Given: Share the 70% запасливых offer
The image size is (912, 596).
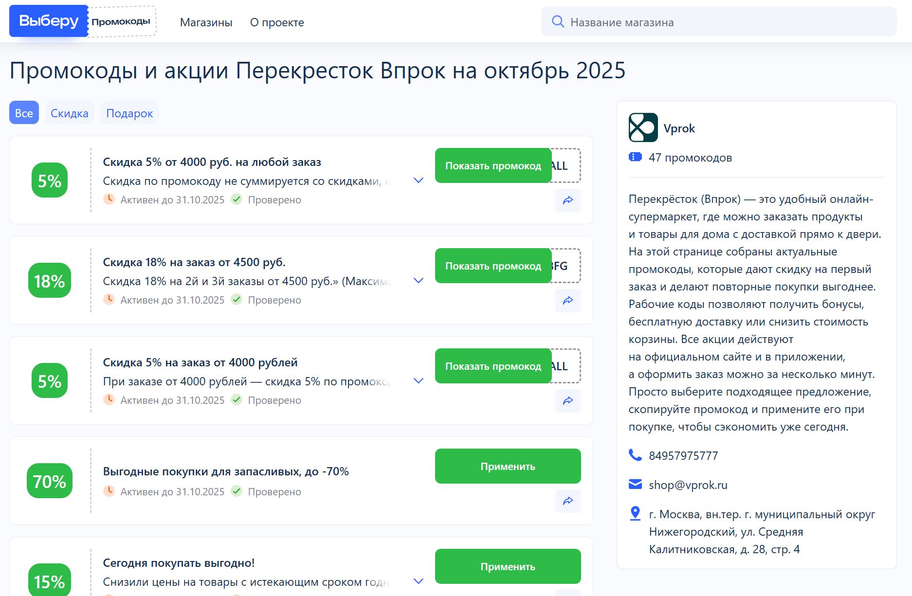Looking at the screenshot, I should (568, 501).
